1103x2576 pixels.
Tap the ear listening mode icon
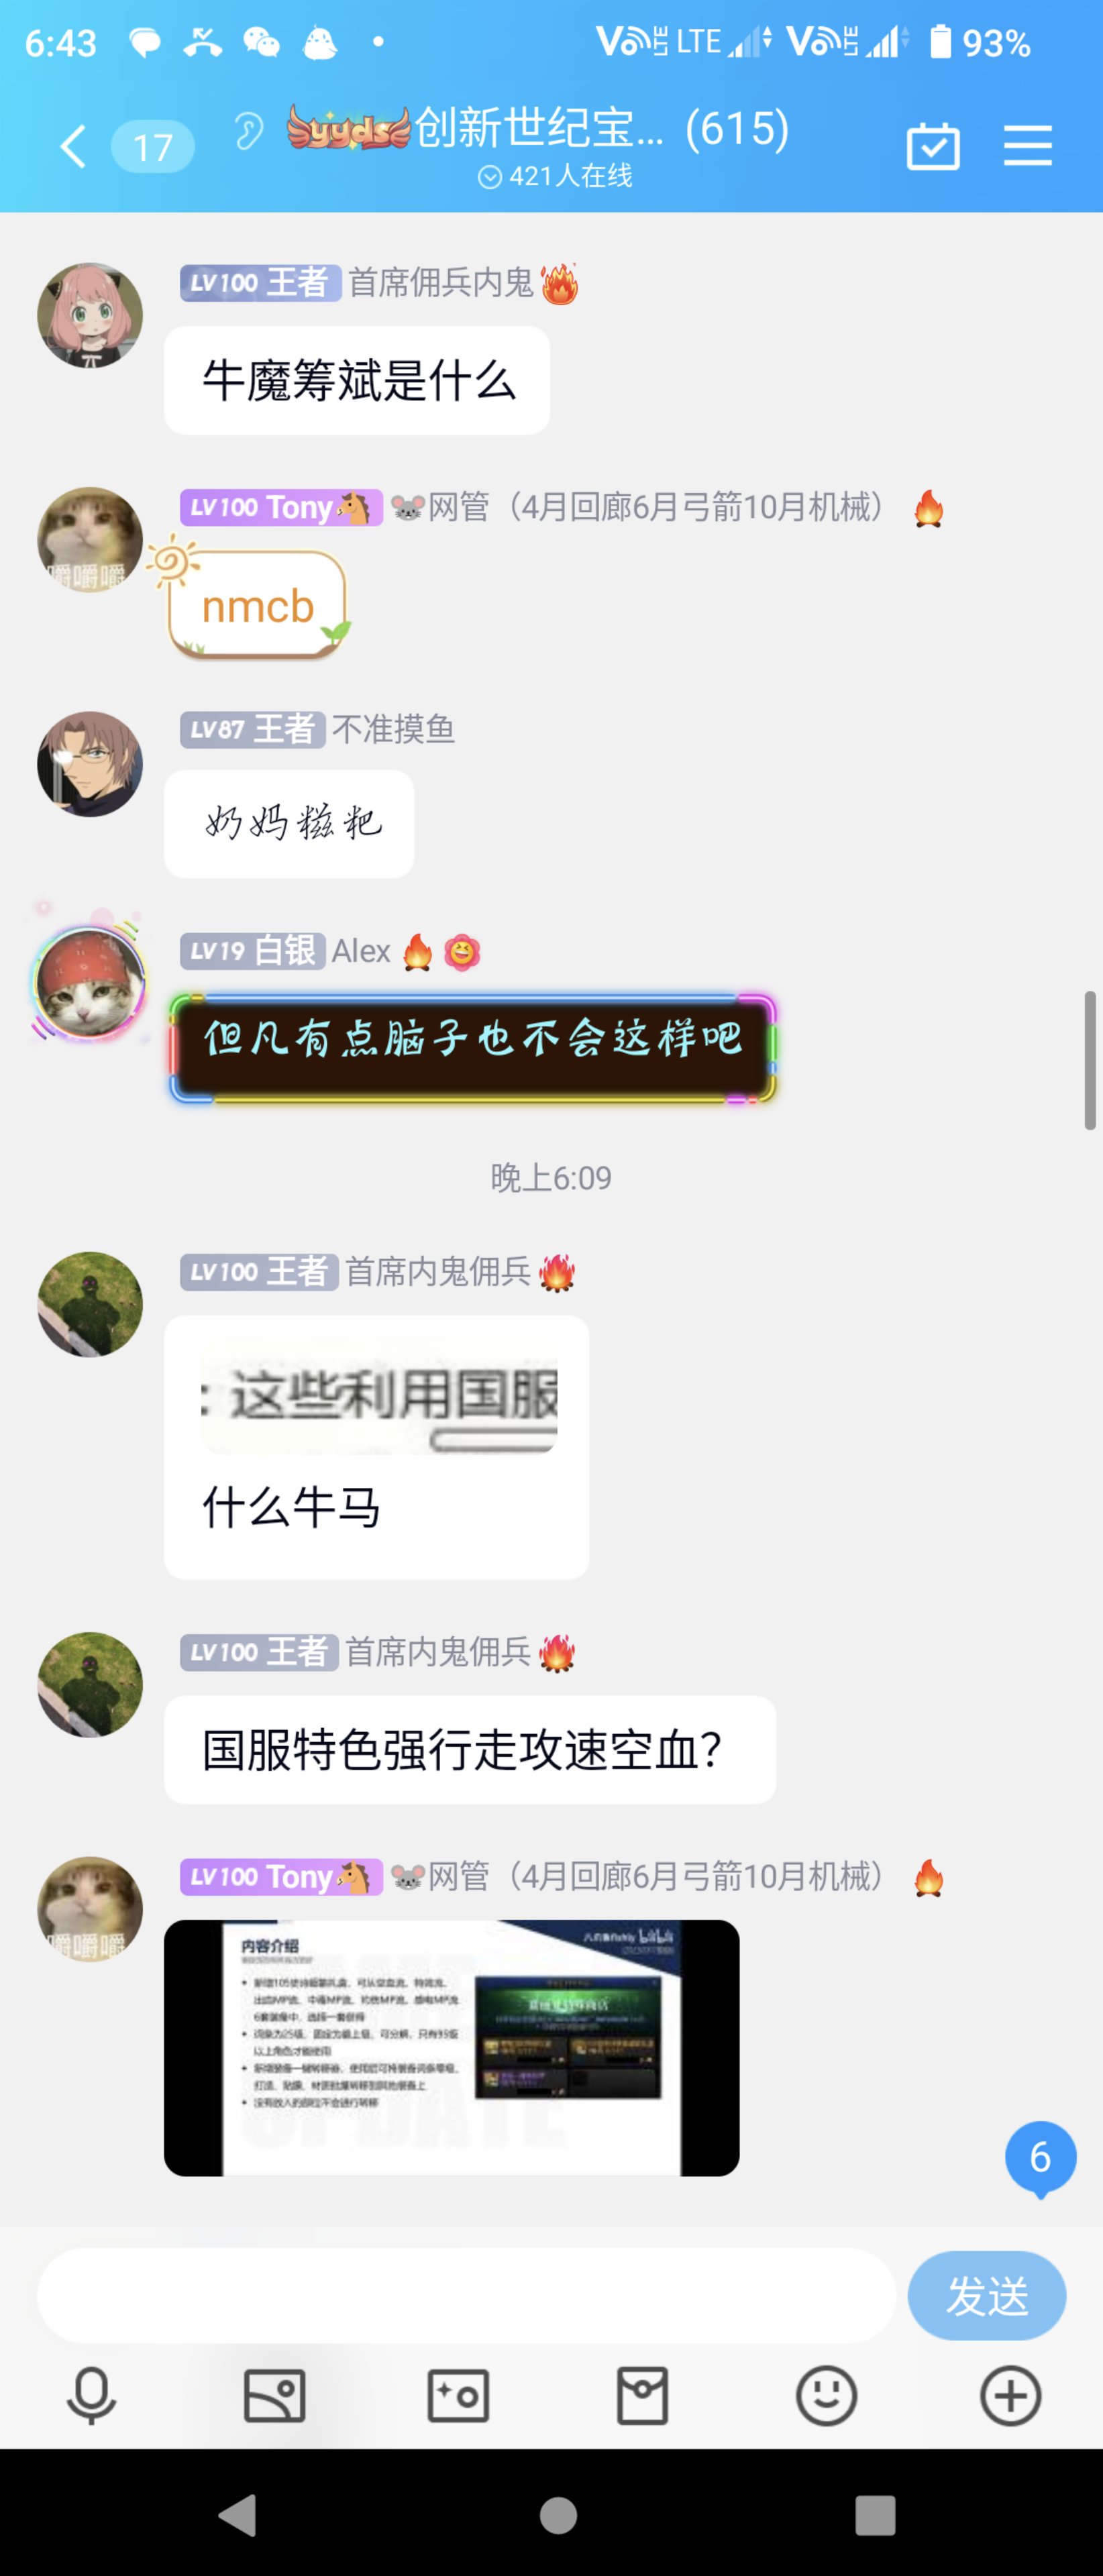tap(248, 130)
